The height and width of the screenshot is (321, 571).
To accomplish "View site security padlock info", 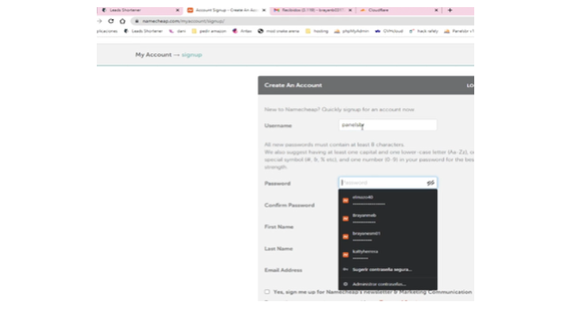I will tap(136, 21).
